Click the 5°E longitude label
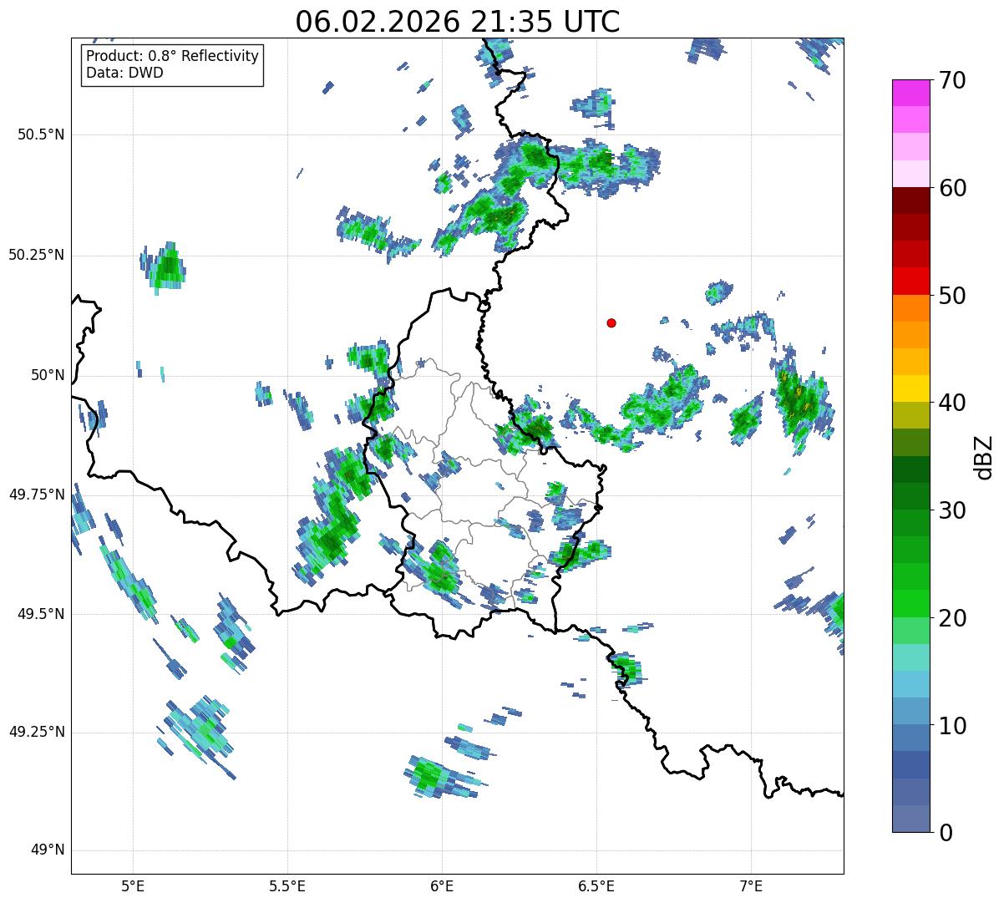The width and height of the screenshot is (1004, 903). point(133,885)
